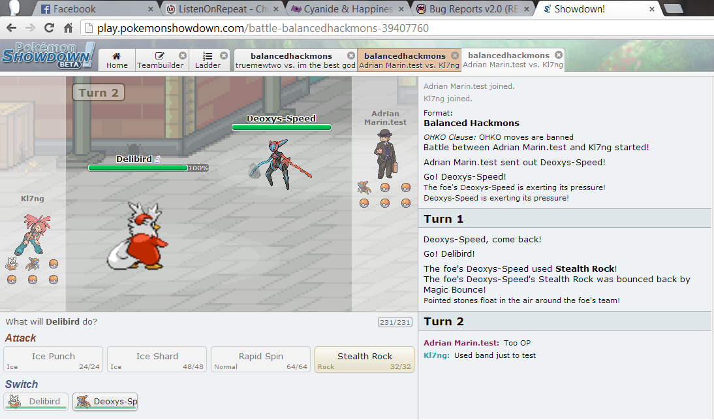Click the Adrian Marin.test trainer avatar

386,154
